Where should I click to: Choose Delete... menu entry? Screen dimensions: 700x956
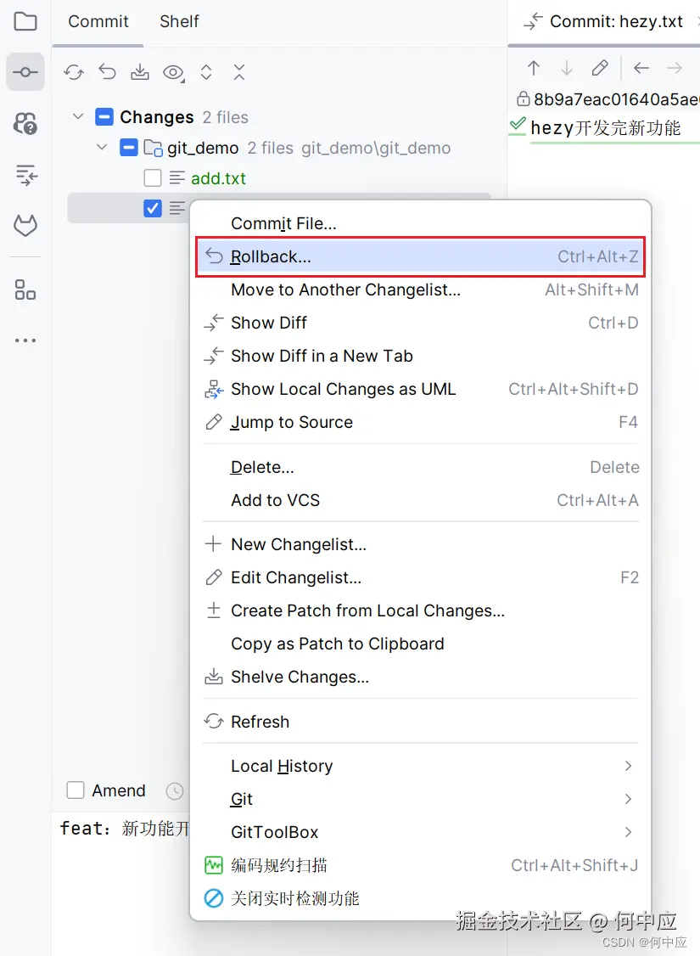coord(420,467)
